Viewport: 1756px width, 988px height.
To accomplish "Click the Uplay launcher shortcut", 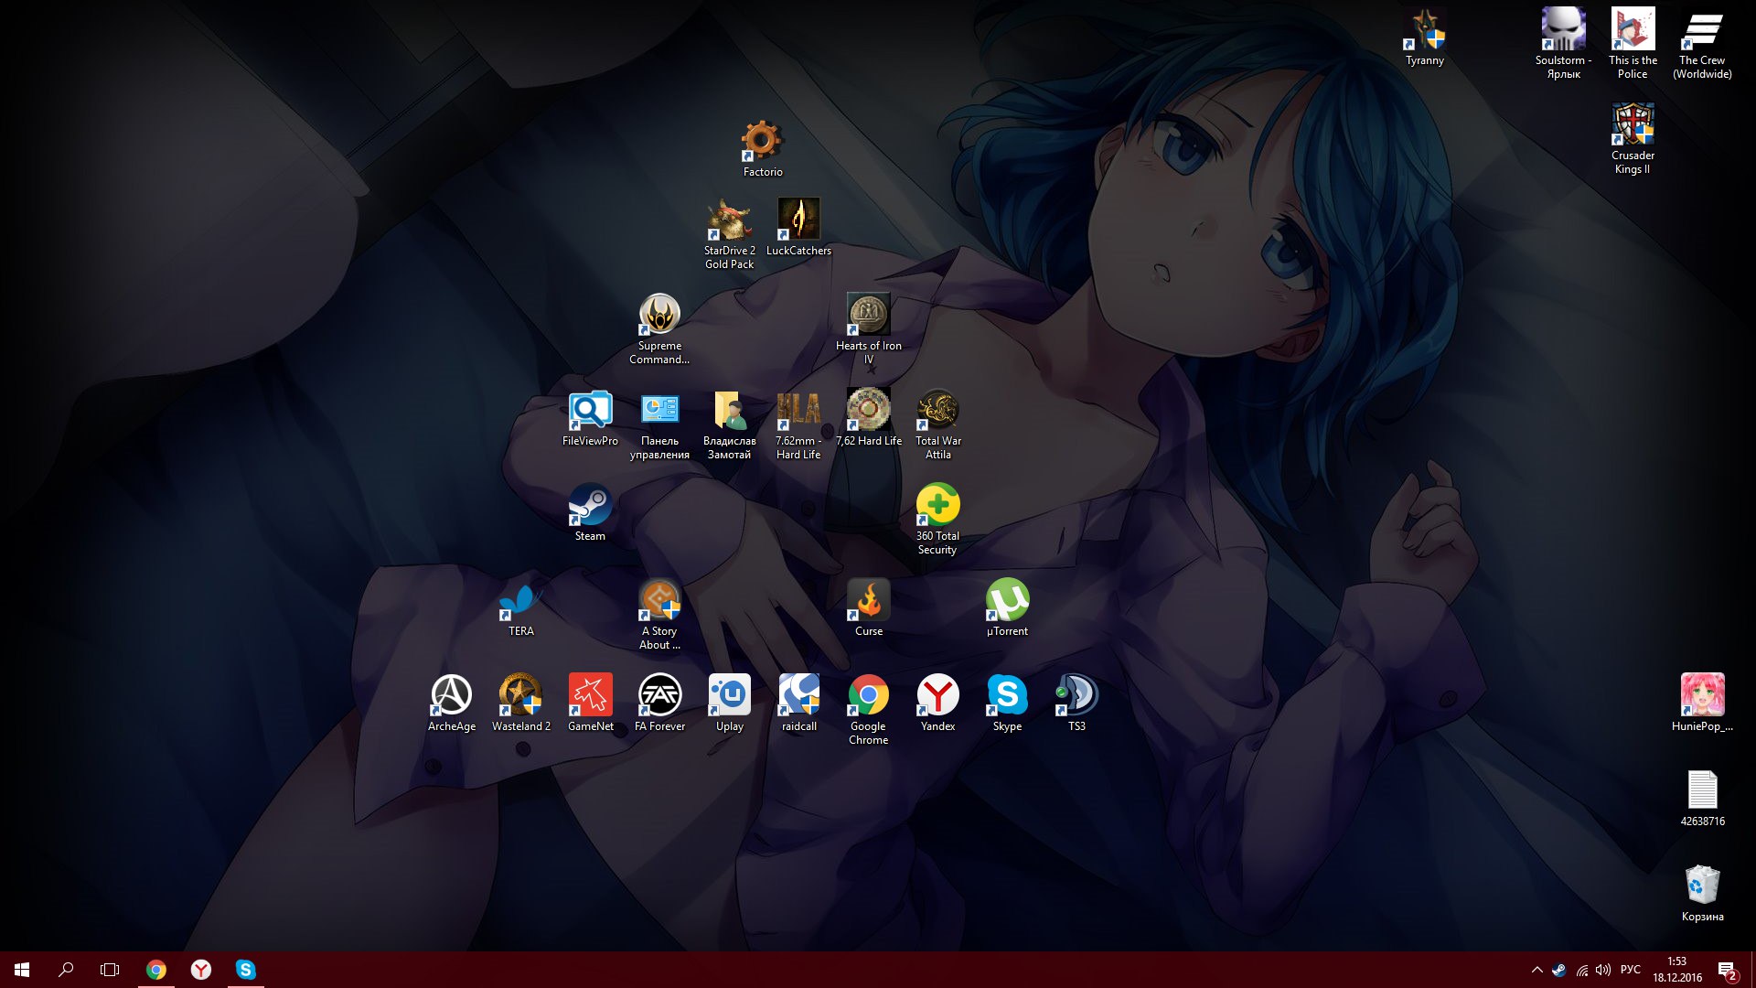I will click(729, 696).
